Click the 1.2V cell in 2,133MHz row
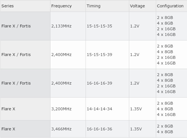The height and width of the screenshot is (138, 187). (143, 26)
